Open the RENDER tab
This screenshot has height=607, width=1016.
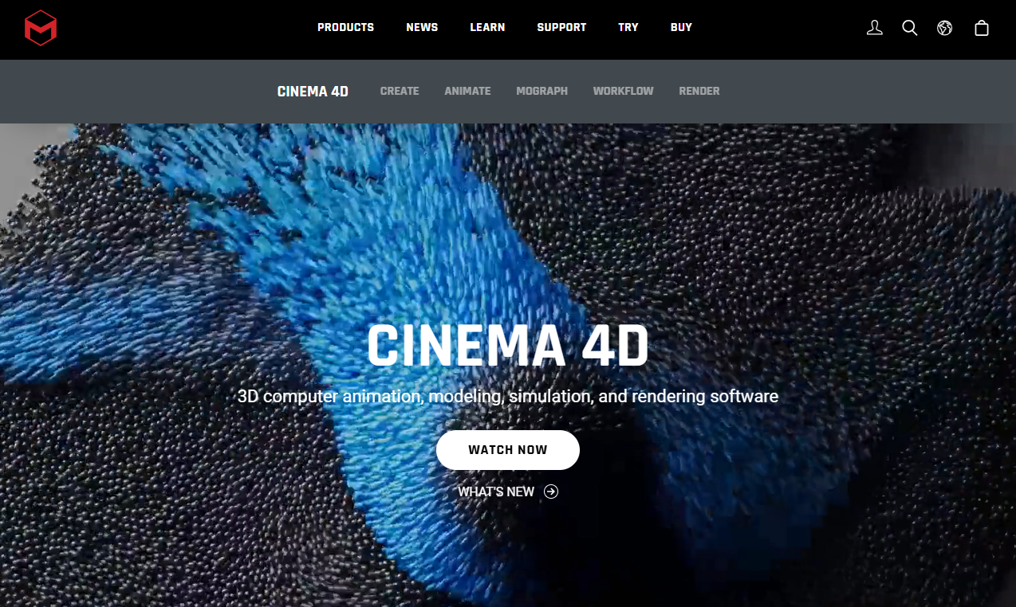tap(699, 91)
